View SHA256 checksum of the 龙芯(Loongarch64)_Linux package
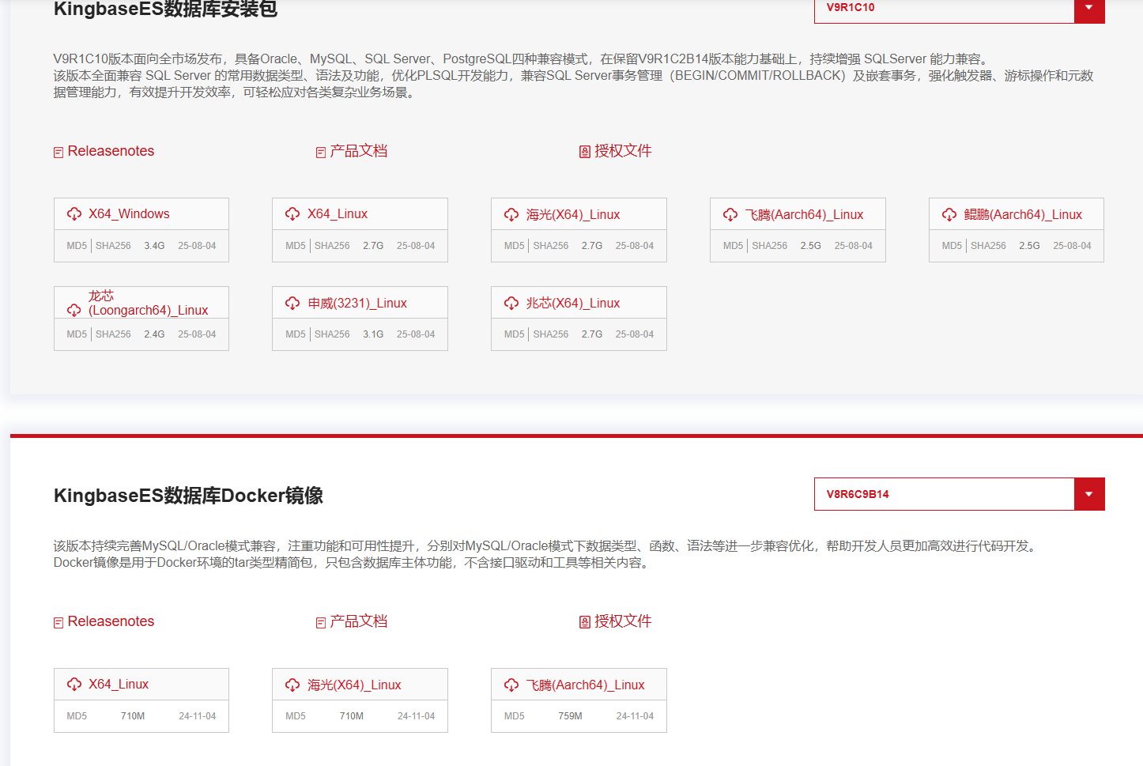This screenshot has height=766, width=1143. [111, 334]
